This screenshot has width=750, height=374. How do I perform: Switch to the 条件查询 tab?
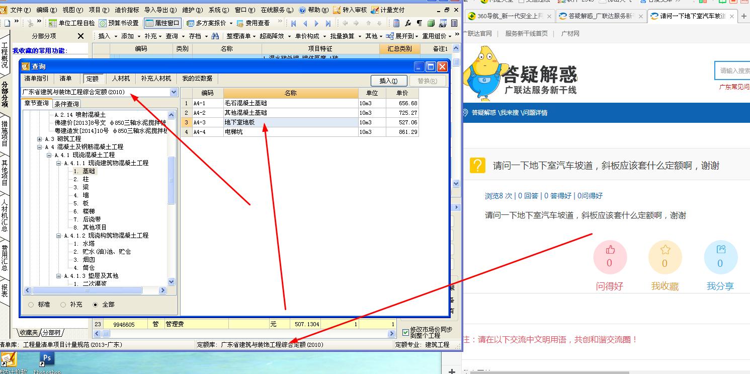pos(66,104)
